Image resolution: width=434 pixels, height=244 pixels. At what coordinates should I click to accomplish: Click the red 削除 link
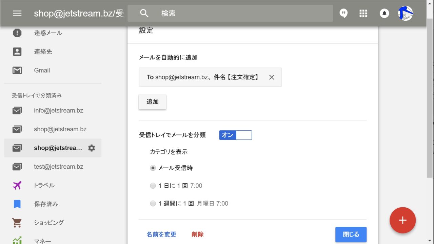(197, 234)
